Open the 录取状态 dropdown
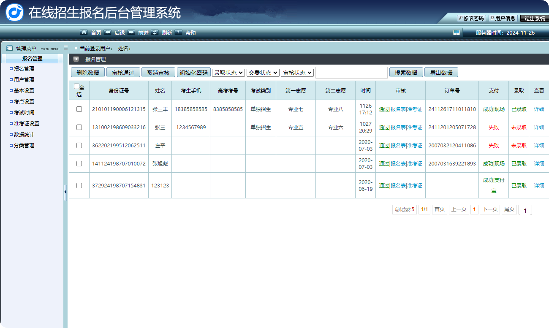 [x=228, y=73]
